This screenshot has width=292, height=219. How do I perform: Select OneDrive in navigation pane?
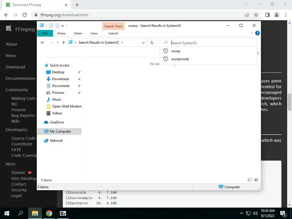pyautogui.click(x=57, y=122)
